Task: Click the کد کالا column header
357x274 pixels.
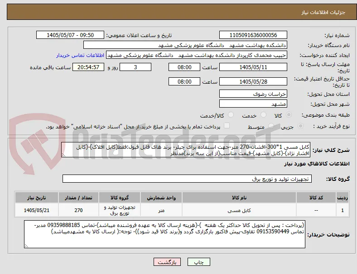Action: (316, 198)
